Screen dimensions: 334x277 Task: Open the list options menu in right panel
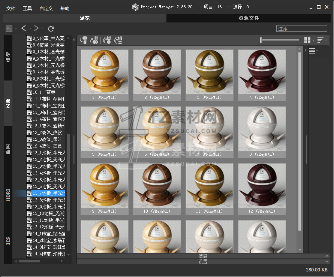click(x=313, y=51)
